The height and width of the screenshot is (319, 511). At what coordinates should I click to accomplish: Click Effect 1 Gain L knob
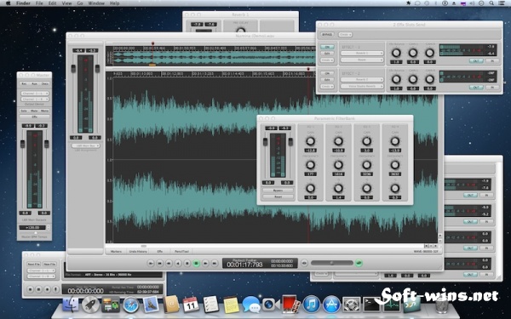point(413,53)
